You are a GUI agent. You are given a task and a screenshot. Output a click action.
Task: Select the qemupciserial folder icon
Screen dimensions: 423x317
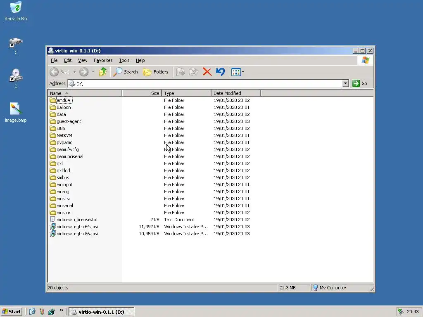(53, 156)
